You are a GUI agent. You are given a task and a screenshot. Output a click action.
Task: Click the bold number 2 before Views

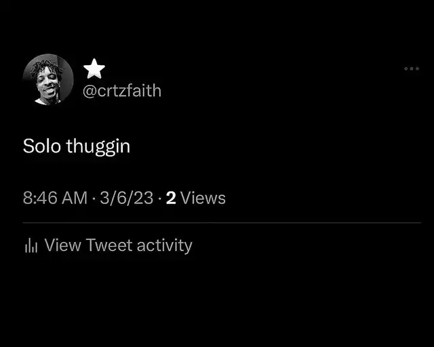pyautogui.click(x=171, y=198)
